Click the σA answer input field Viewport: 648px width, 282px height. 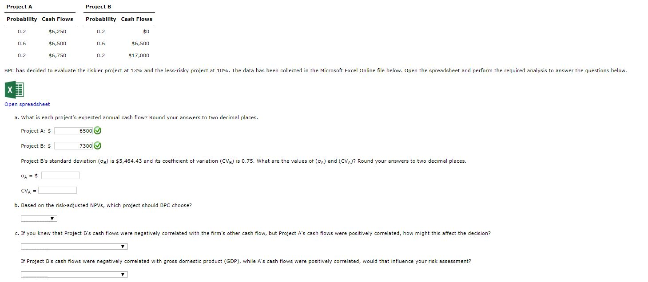click(60, 175)
